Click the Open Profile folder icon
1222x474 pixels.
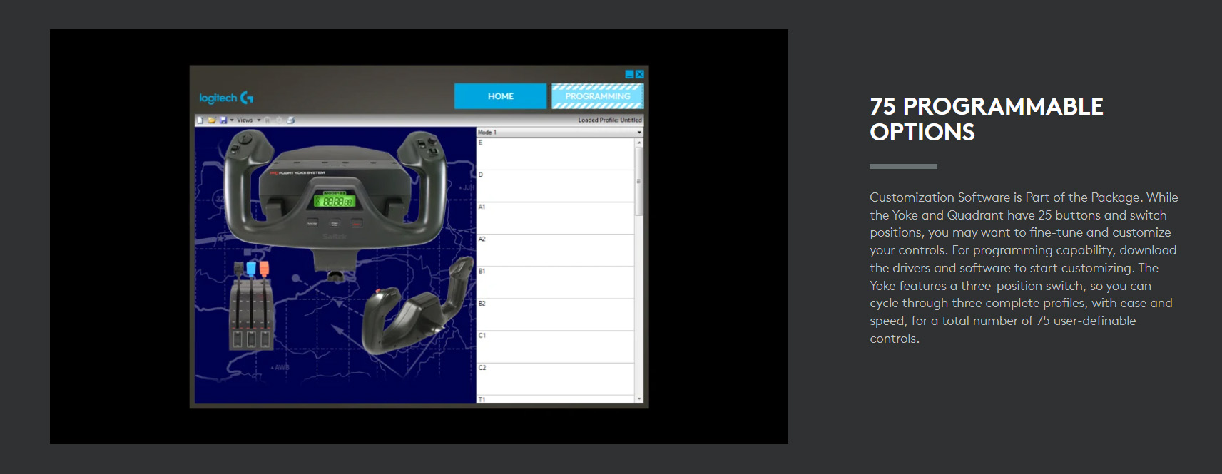211,120
